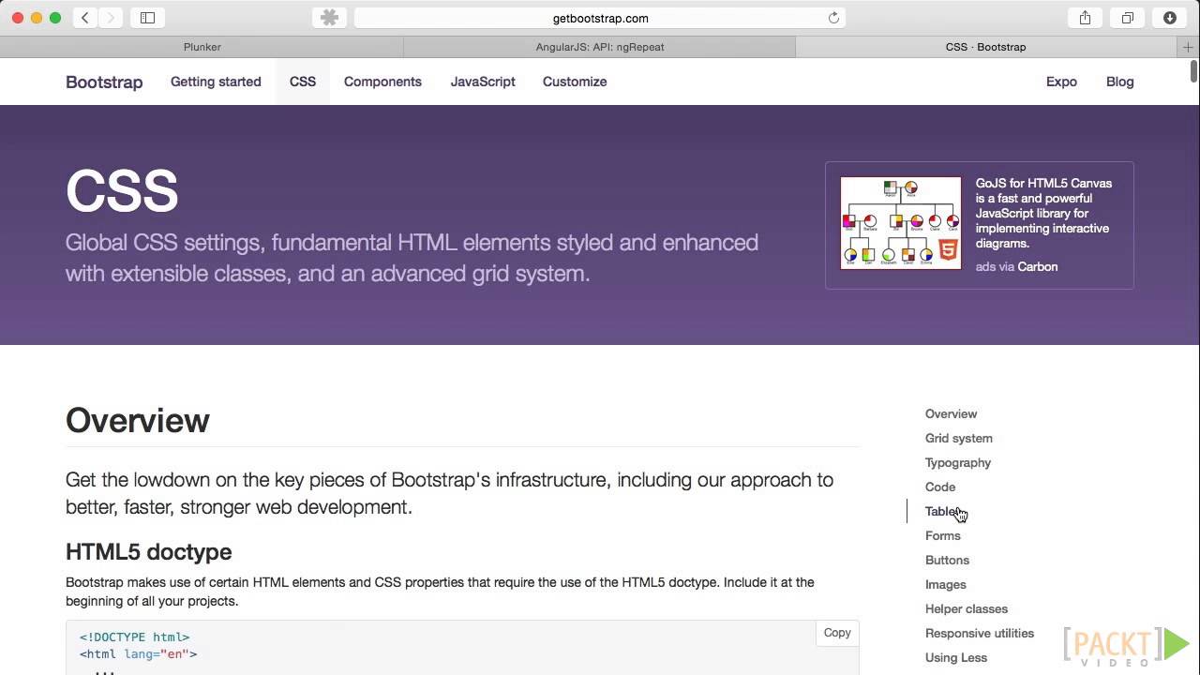Open the Downloads arrow icon

click(x=1170, y=18)
